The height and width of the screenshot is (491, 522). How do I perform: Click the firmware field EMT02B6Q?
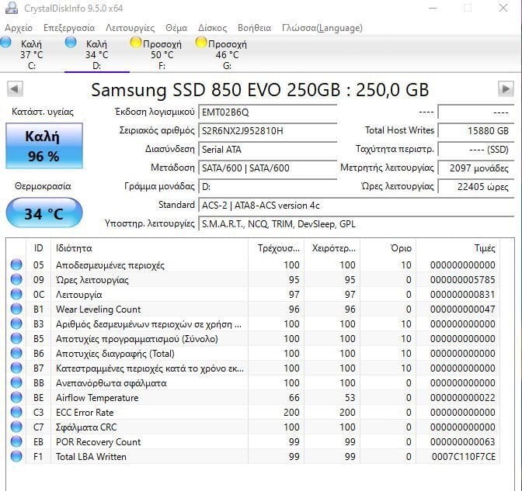pos(268,112)
